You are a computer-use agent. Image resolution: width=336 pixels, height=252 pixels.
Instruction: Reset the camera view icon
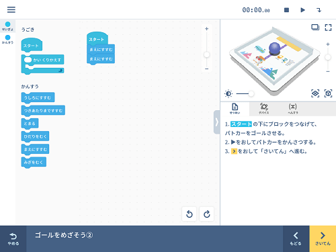pos(315,93)
